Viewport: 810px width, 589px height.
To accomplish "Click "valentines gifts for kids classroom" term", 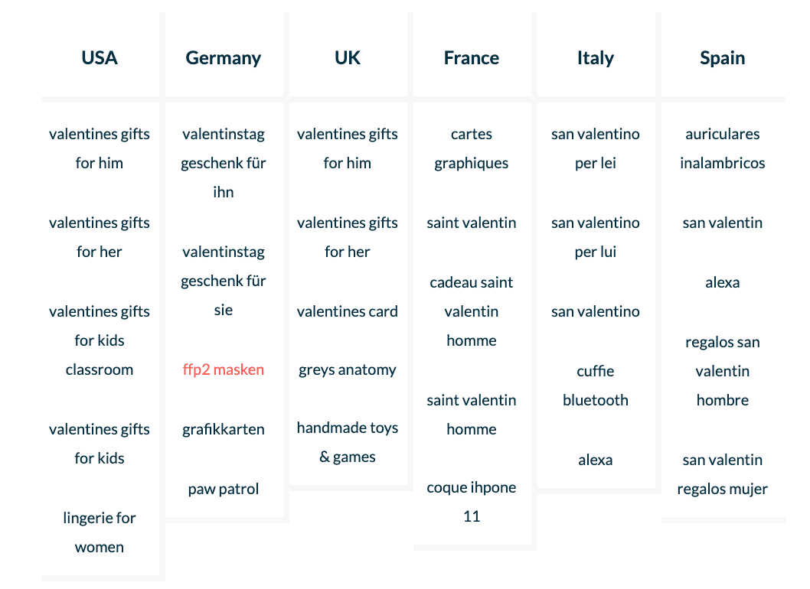I will [x=100, y=340].
